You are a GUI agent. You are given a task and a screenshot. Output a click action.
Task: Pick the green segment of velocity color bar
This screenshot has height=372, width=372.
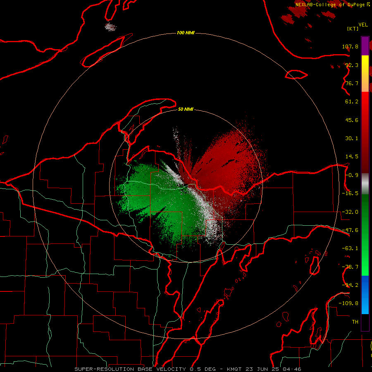[365, 235]
